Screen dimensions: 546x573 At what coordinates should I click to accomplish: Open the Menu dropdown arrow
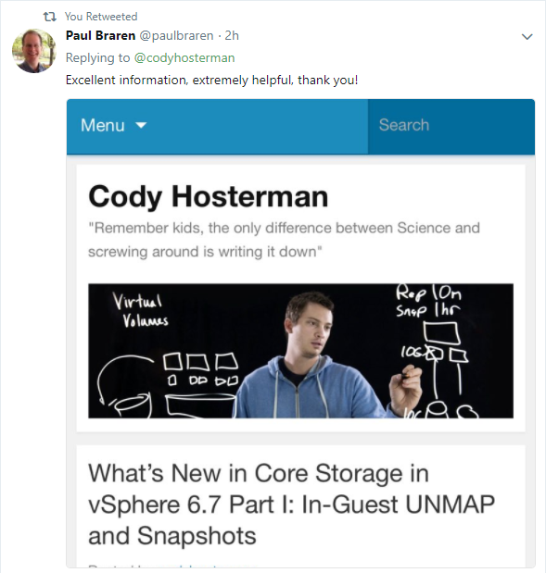(x=141, y=125)
